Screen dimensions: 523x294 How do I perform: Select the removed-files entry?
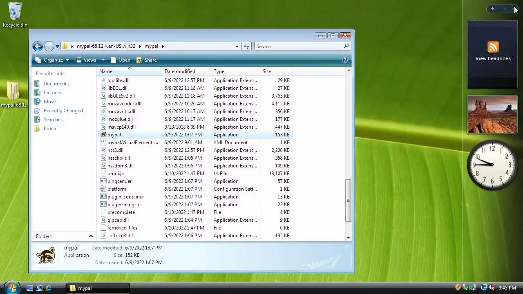(x=122, y=228)
